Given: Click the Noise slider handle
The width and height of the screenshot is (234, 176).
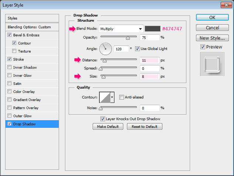Looking at the screenshot, I should [x=101, y=108].
